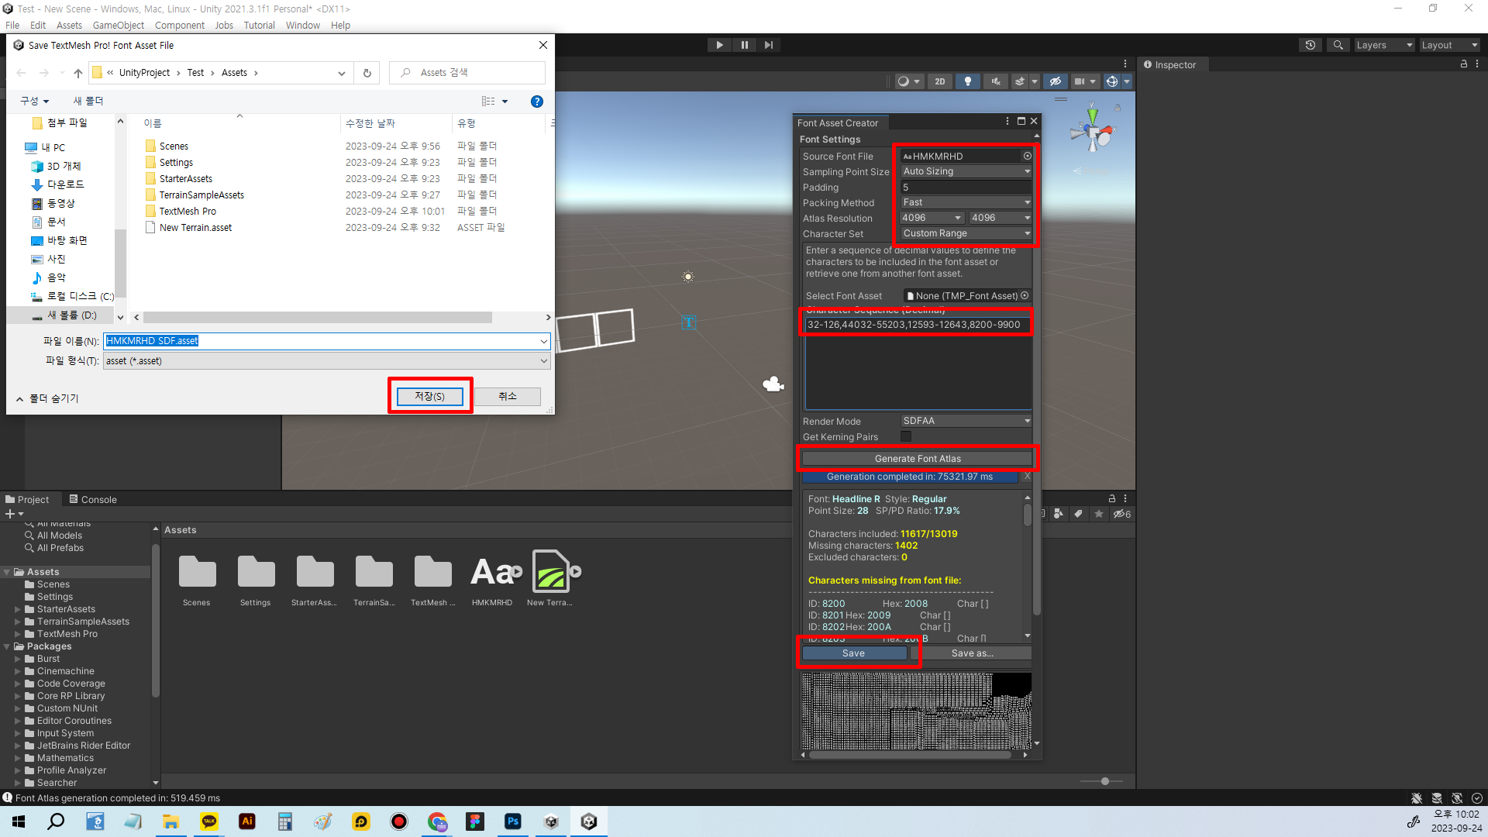Image resolution: width=1488 pixels, height=837 pixels.
Task: Toggle scene audio mute icon
Action: 996,81
